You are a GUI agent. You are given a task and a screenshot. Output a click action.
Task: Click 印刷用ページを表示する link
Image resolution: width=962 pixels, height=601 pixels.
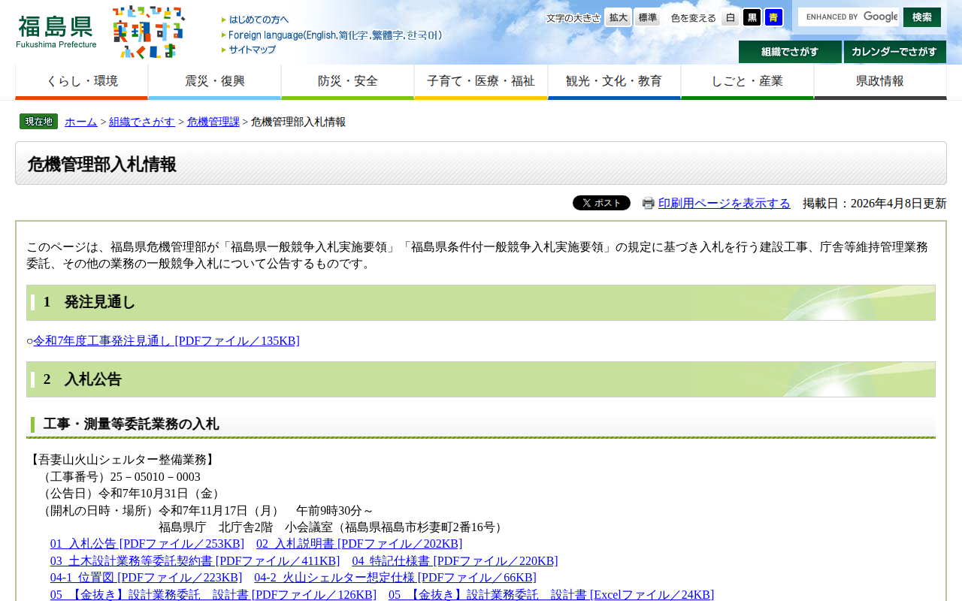[x=725, y=204]
